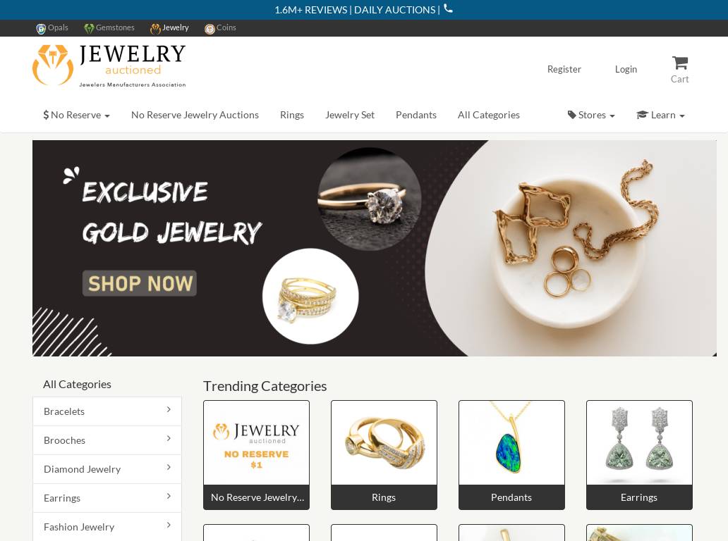
Task: Click the Register link
Action: pos(564,69)
